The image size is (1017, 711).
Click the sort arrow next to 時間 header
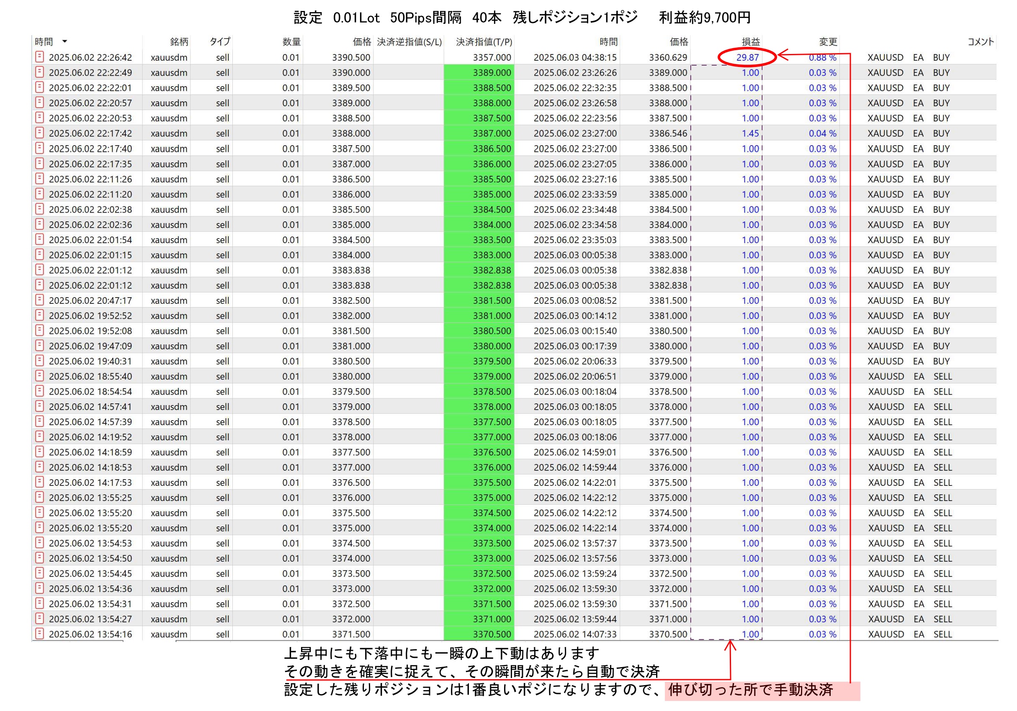(64, 41)
